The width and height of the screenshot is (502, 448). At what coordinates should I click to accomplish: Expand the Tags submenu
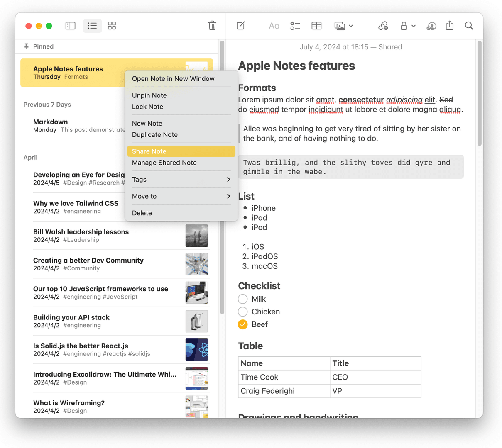tap(181, 180)
